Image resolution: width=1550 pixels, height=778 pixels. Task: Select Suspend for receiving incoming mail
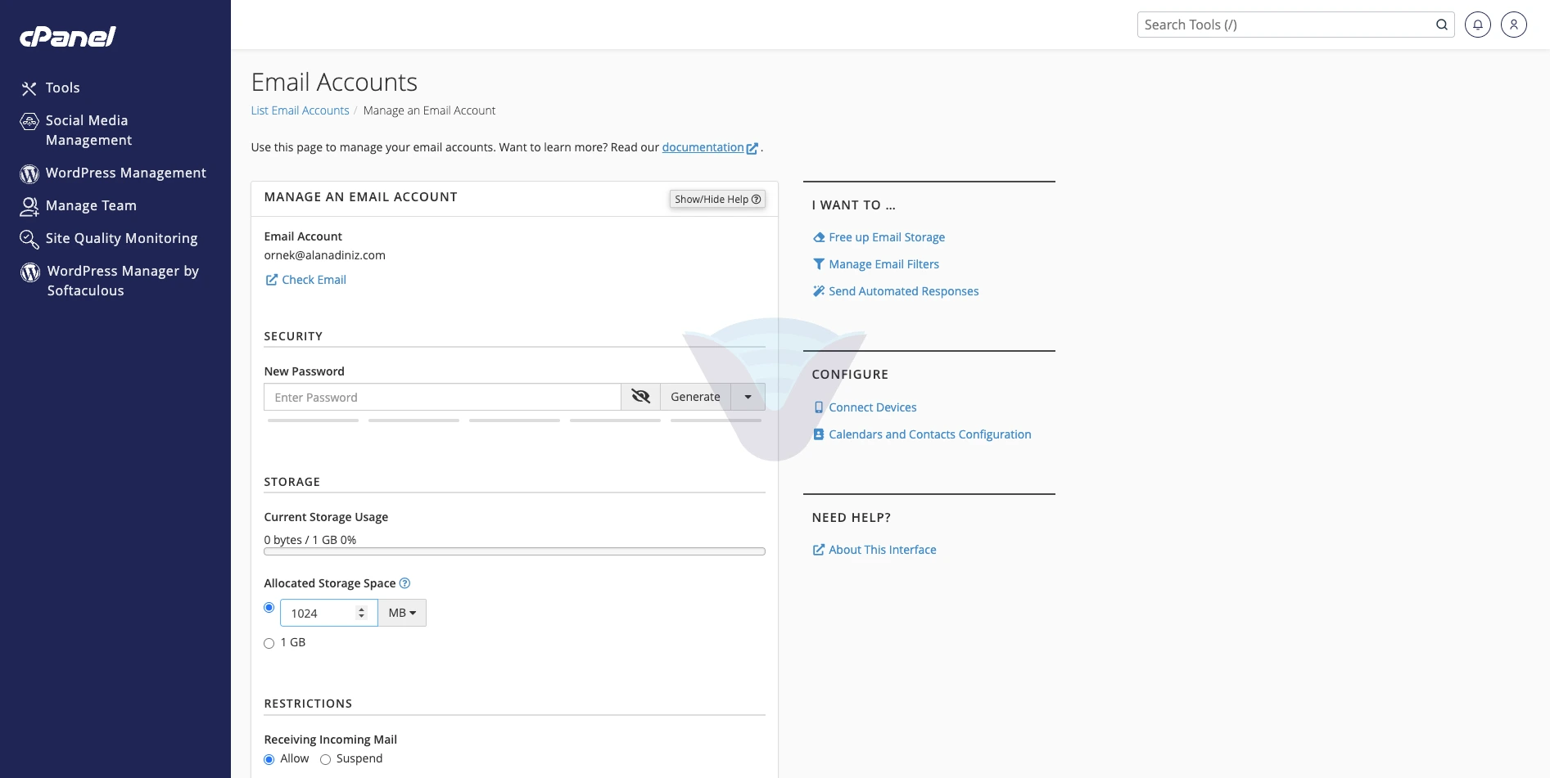pos(325,759)
